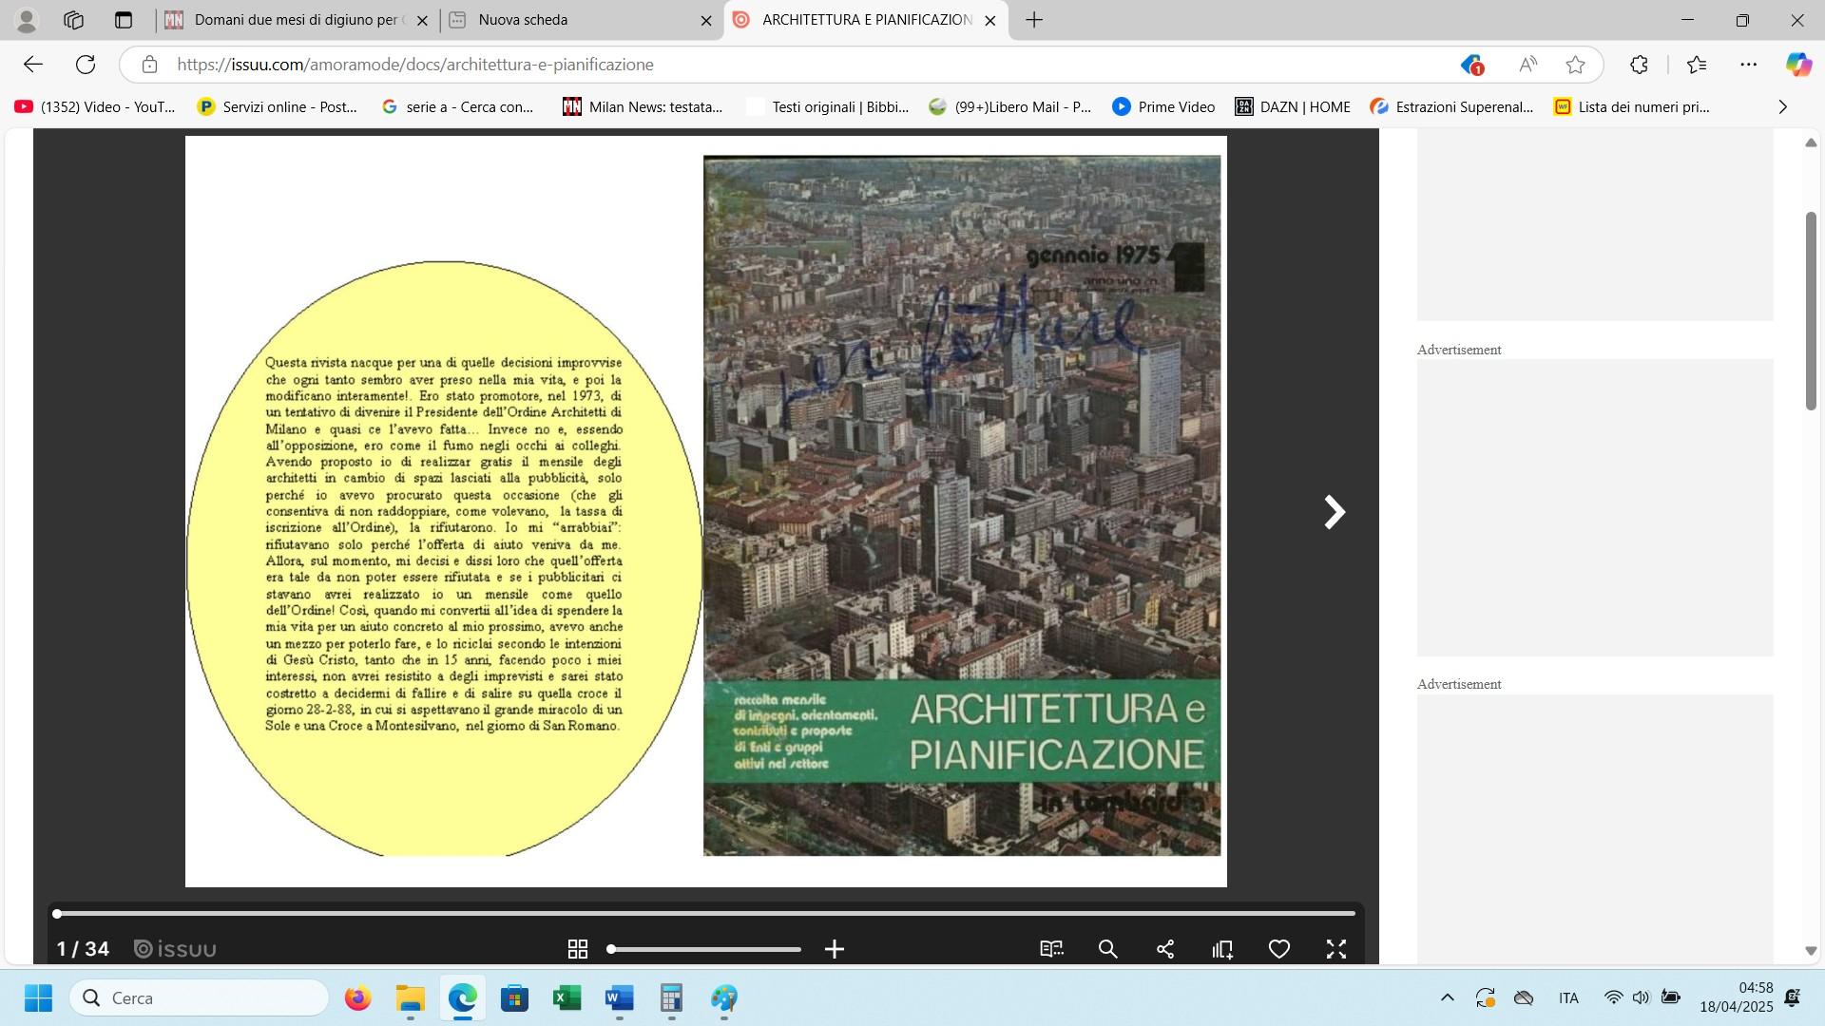Click the share publication icon
Viewport: 1825px width, 1026px height.
[1165, 949]
